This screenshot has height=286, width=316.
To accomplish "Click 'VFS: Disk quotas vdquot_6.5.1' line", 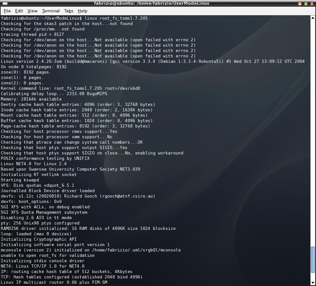I will click(37, 185).
